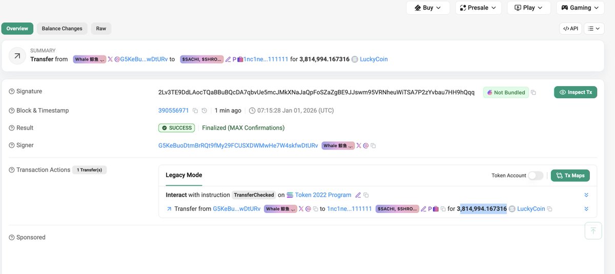Image resolution: width=615 pixels, height=274 pixels.
Task: Open LuckyCoin link in transfer row
Action: pos(531,209)
